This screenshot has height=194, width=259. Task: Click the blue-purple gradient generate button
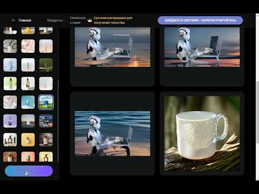tap(29, 171)
